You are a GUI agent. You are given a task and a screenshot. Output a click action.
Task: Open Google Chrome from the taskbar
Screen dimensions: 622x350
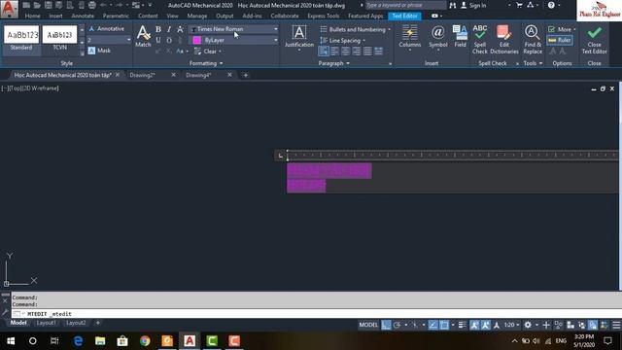coord(145,341)
